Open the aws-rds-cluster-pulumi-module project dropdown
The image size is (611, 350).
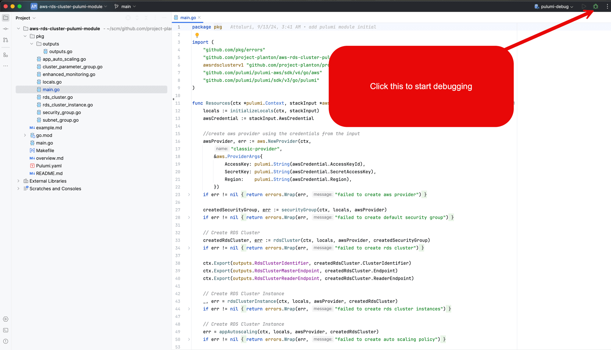pos(69,7)
